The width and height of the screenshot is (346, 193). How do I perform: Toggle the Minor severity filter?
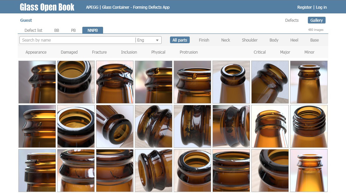click(309, 52)
